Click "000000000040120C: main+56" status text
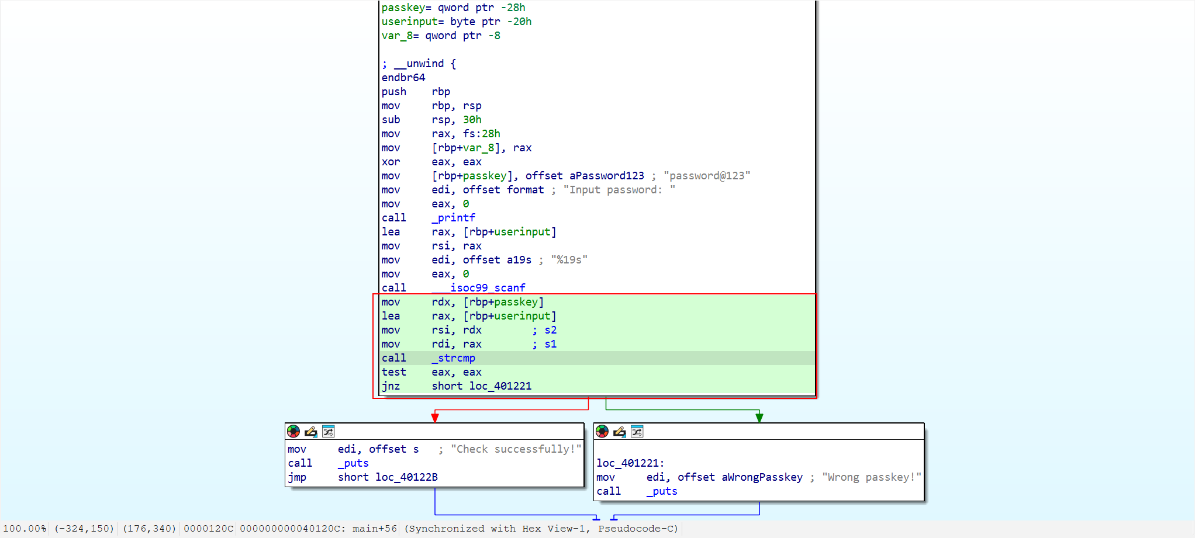 [318, 529]
